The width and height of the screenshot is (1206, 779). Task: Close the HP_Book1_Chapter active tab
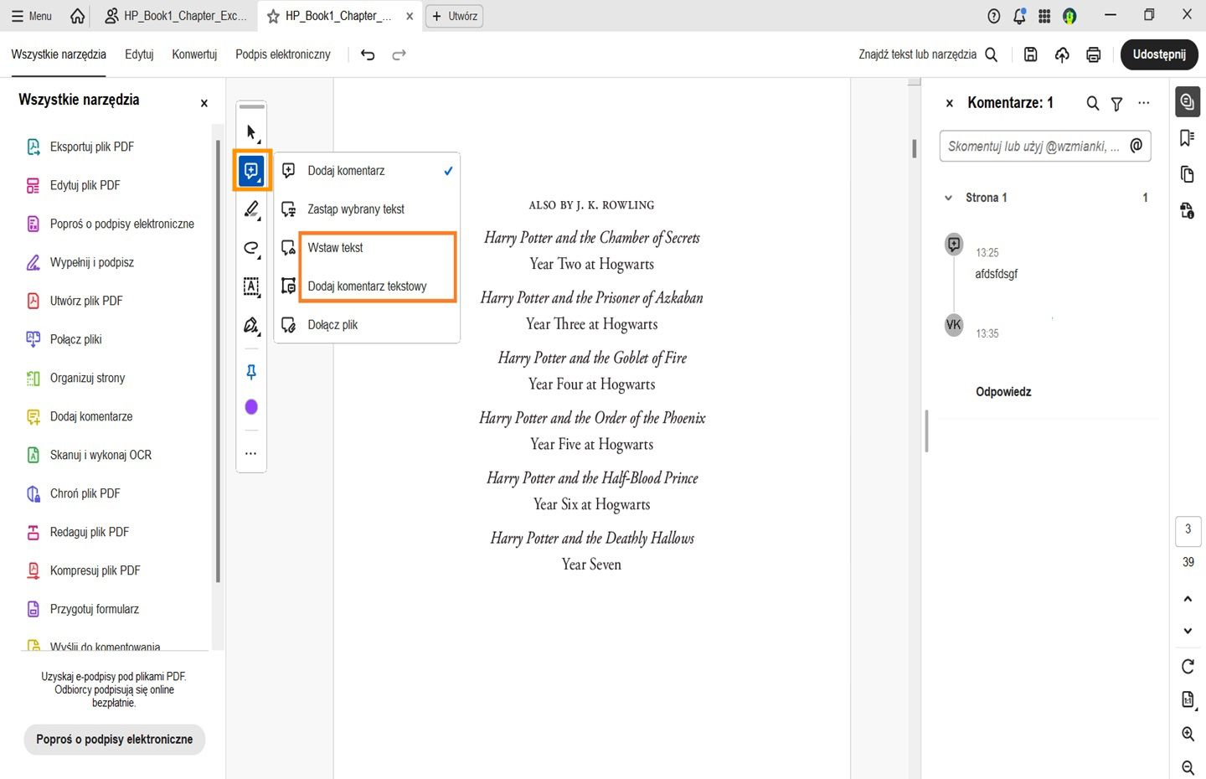tap(410, 16)
